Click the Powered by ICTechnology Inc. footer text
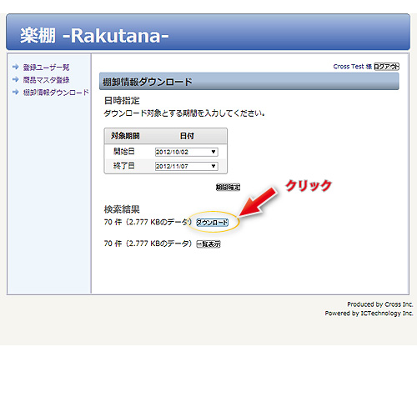Image resolution: width=417 pixels, height=417 pixels. click(x=369, y=314)
